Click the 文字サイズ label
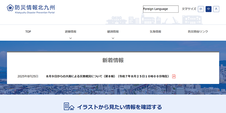 (189, 9)
